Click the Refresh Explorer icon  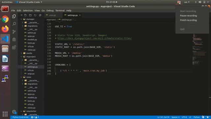pos(35,15)
